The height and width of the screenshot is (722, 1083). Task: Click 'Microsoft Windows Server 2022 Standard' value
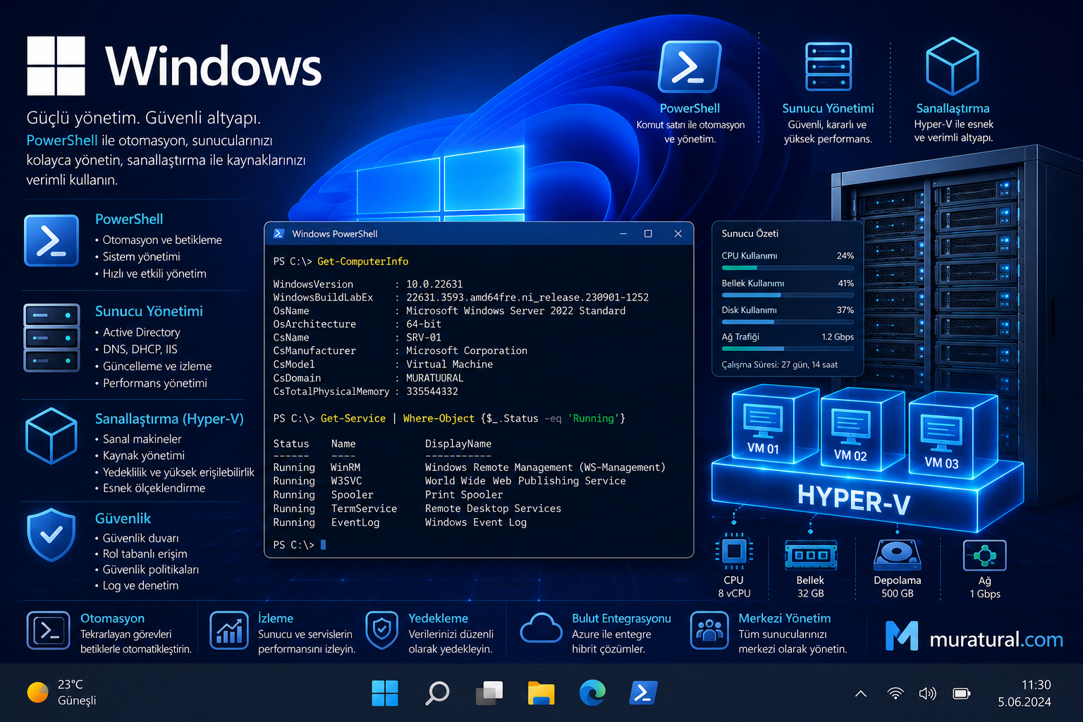tap(516, 311)
